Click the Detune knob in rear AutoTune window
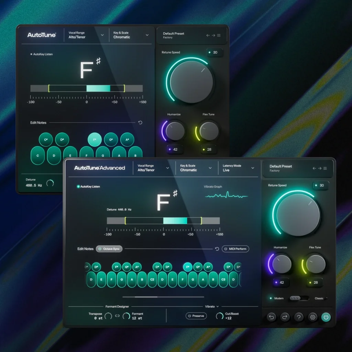The image size is (352, 352). [x=50, y=183]
